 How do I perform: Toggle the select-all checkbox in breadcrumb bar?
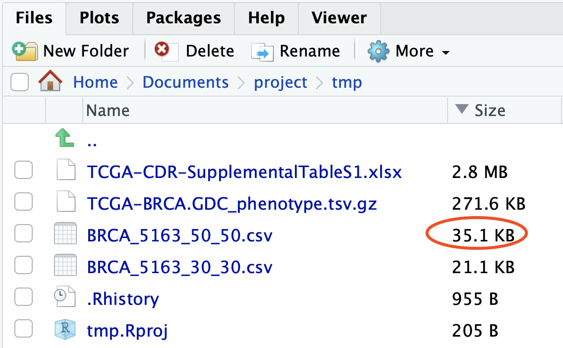pos(20,82)
